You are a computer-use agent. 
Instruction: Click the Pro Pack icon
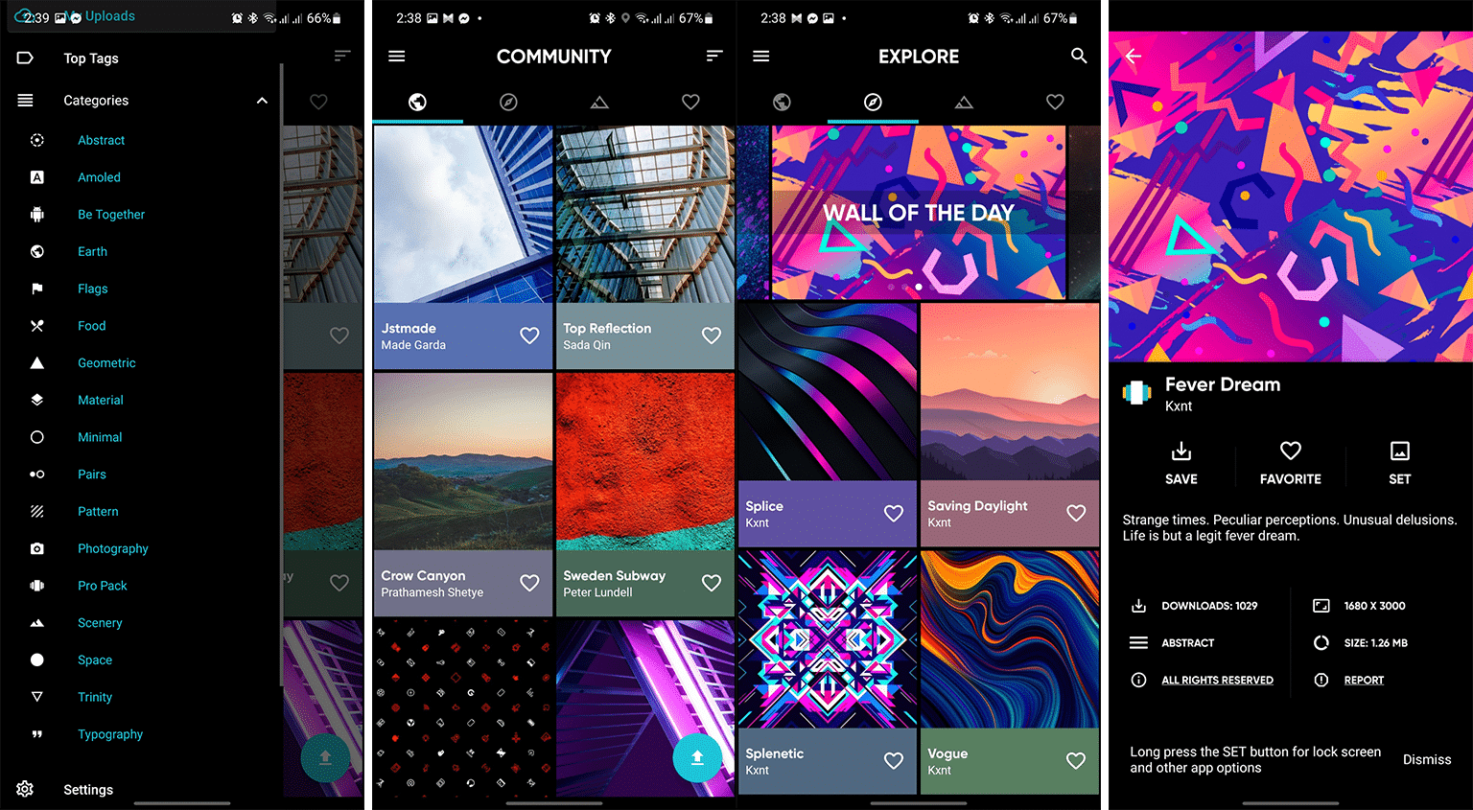point(36,586)
